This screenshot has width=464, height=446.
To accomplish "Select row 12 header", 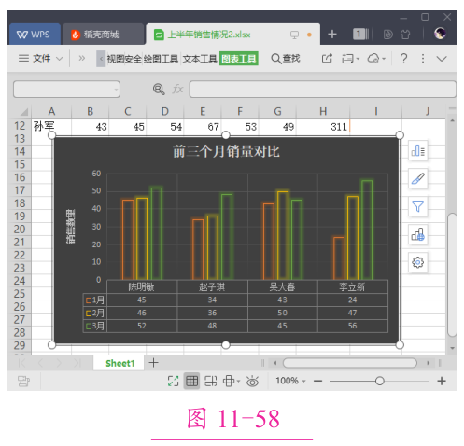I will click(x=20, y=126).
